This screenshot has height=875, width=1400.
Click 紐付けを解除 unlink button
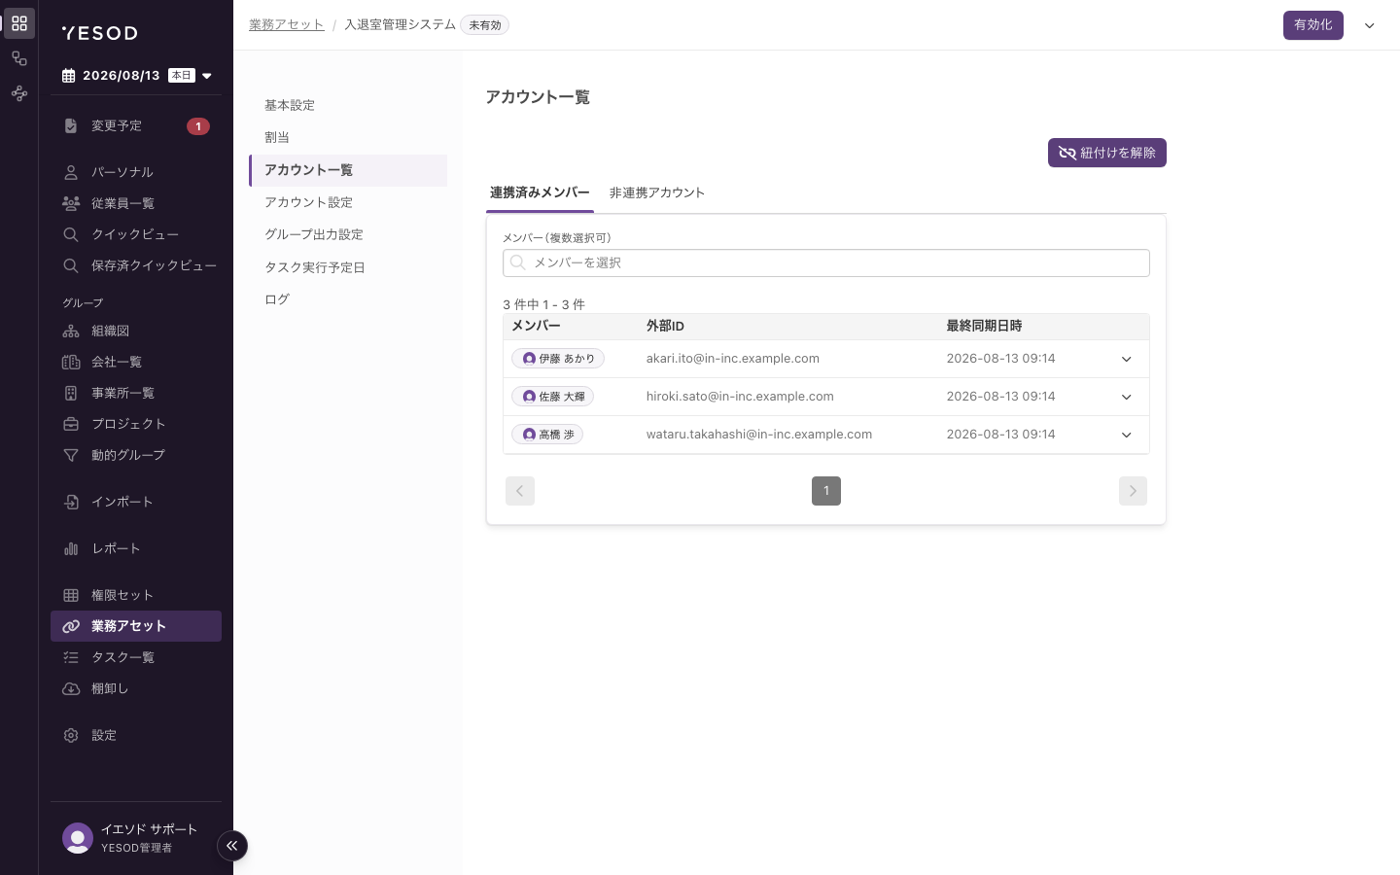[1107, 153]
